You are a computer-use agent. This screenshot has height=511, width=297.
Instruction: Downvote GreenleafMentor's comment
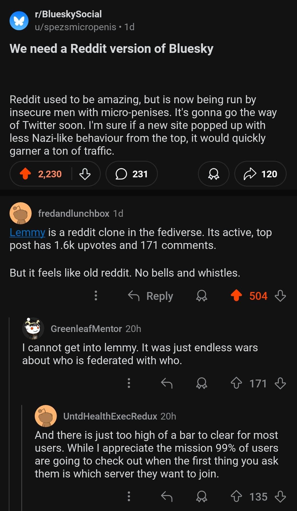[x=280, y=383]
